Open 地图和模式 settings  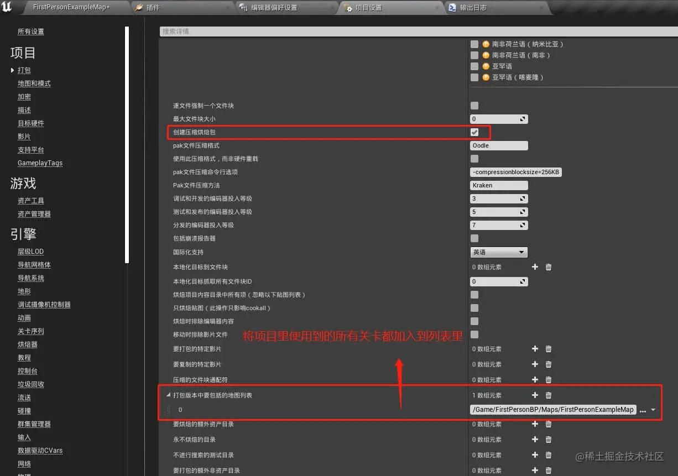tap(34, 83)
